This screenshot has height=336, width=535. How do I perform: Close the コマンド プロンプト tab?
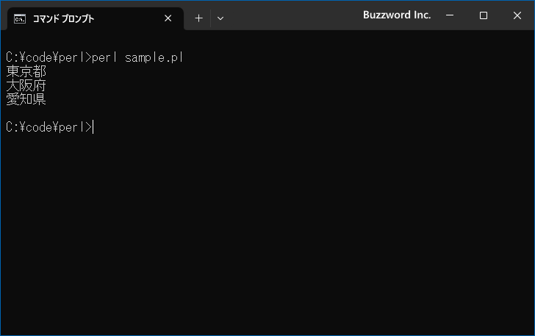click(x=168, y=18)
